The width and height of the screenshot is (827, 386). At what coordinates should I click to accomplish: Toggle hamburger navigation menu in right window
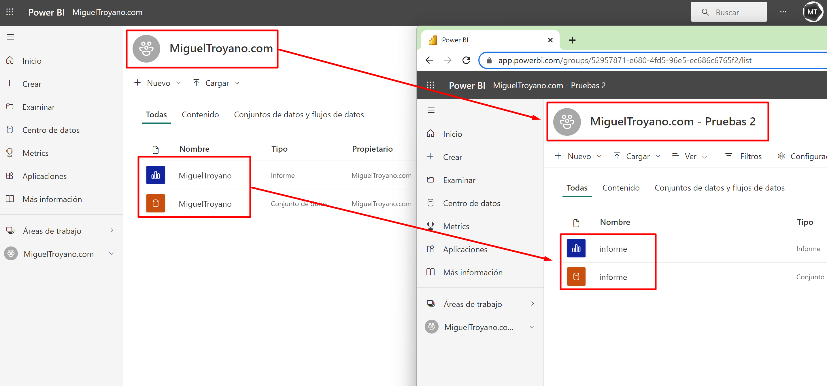point(431,110)
